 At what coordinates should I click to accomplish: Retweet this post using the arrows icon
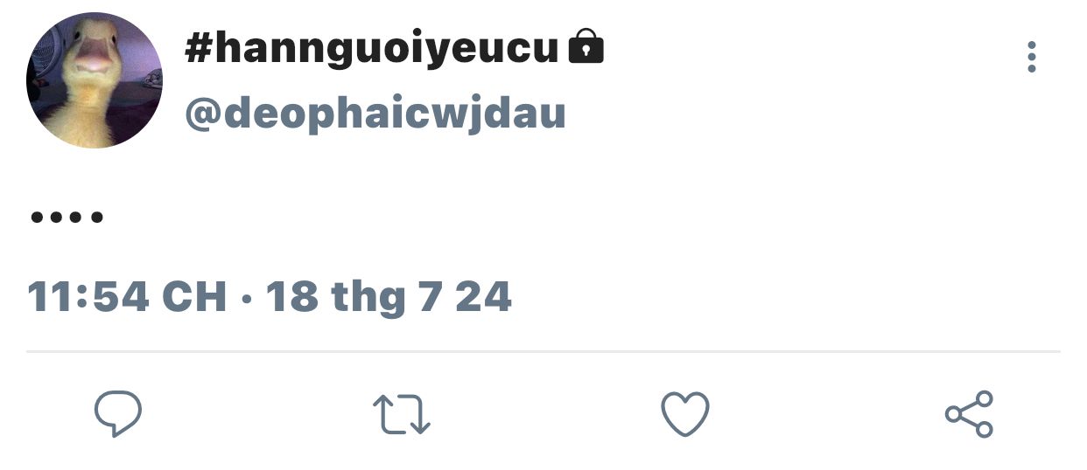pos(402,414)
